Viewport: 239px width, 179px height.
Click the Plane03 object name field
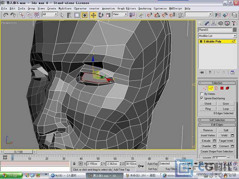tap(215, 30)
